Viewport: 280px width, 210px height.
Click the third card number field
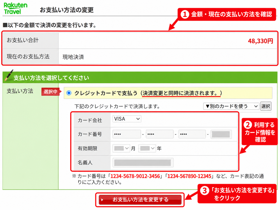tap(192, 134)
